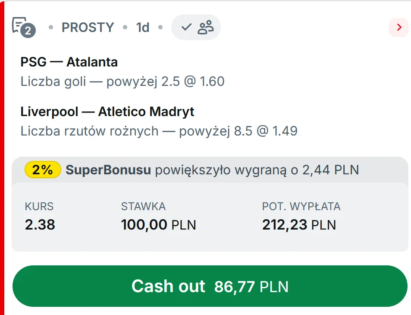Click the dot separator after PROSTY
Image resolution: width=411 pixels, height=315 pixels.
(x=126, y=27)
